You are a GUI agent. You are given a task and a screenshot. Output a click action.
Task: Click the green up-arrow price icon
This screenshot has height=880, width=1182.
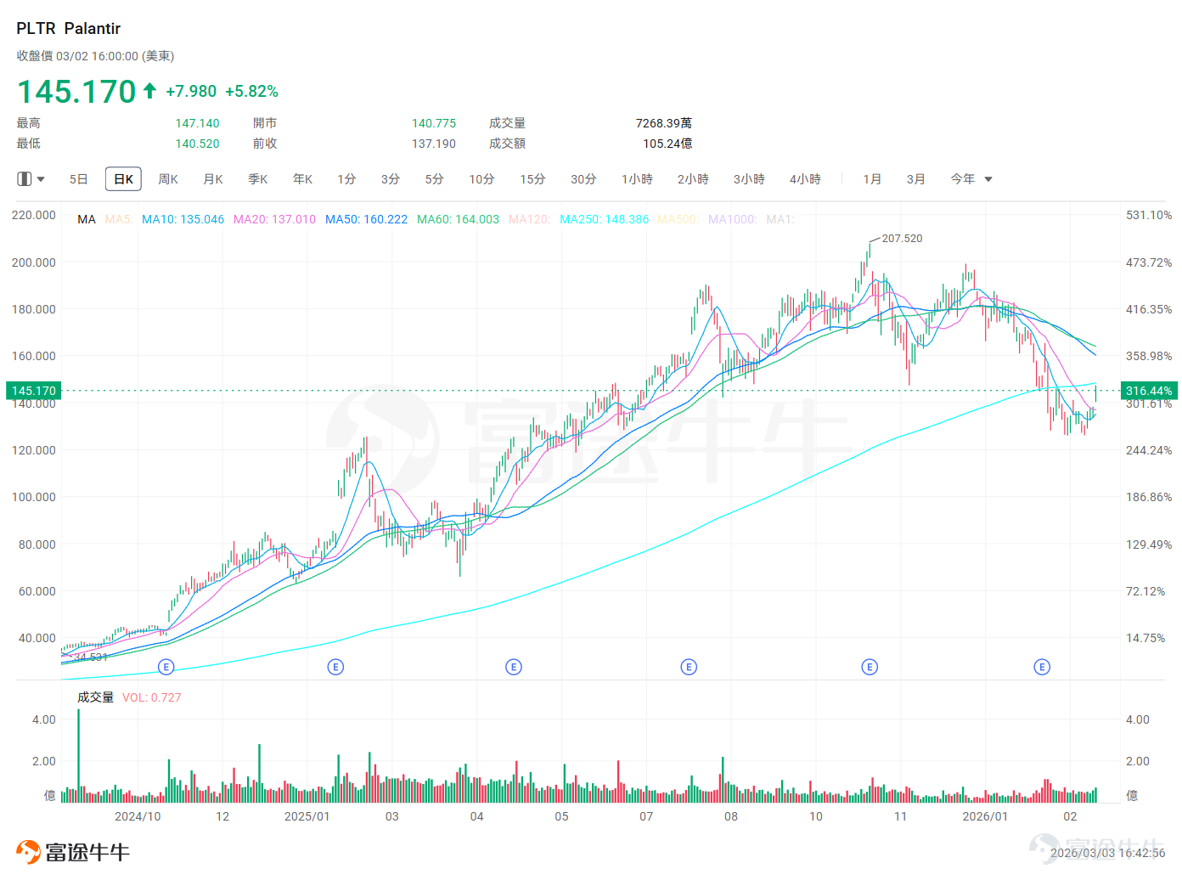point(150,90)
